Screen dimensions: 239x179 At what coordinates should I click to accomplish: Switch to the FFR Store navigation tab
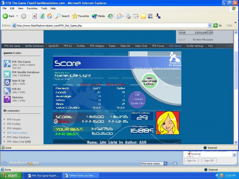tap(175, 46)
